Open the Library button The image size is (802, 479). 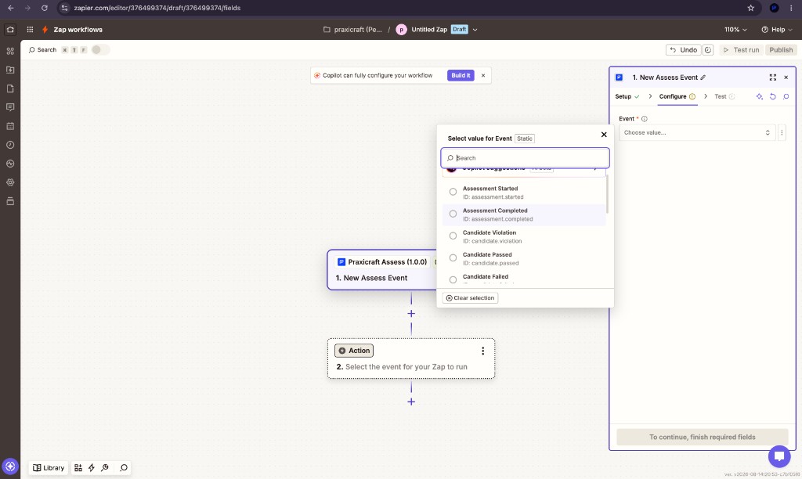coord(49,468)
